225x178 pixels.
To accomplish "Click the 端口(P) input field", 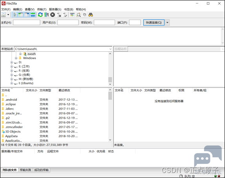I will (135, 22).
